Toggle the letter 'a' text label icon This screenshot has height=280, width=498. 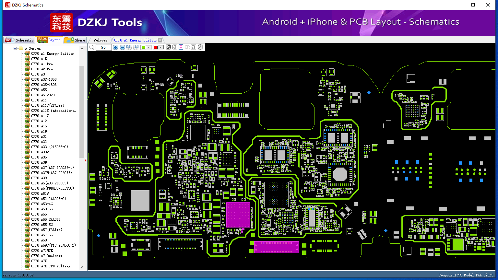coord(174,47)
